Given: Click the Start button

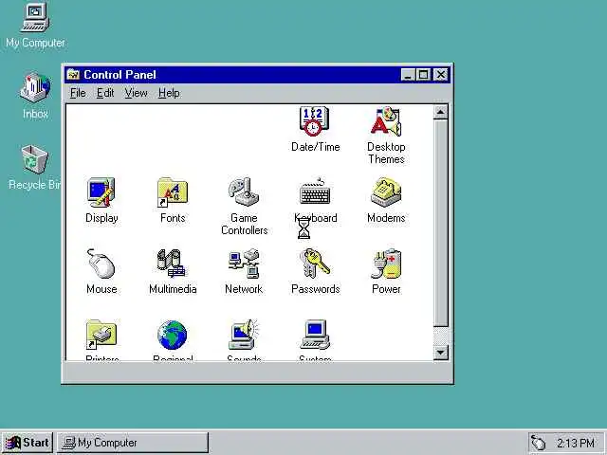Looking at the screenshot, I should coord(28,443).
